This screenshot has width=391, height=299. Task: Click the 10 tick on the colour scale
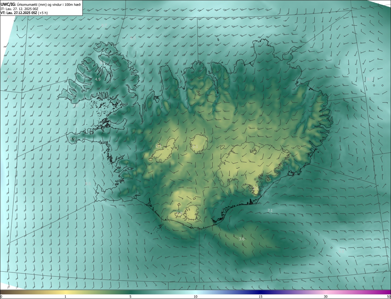click(195, 297)
